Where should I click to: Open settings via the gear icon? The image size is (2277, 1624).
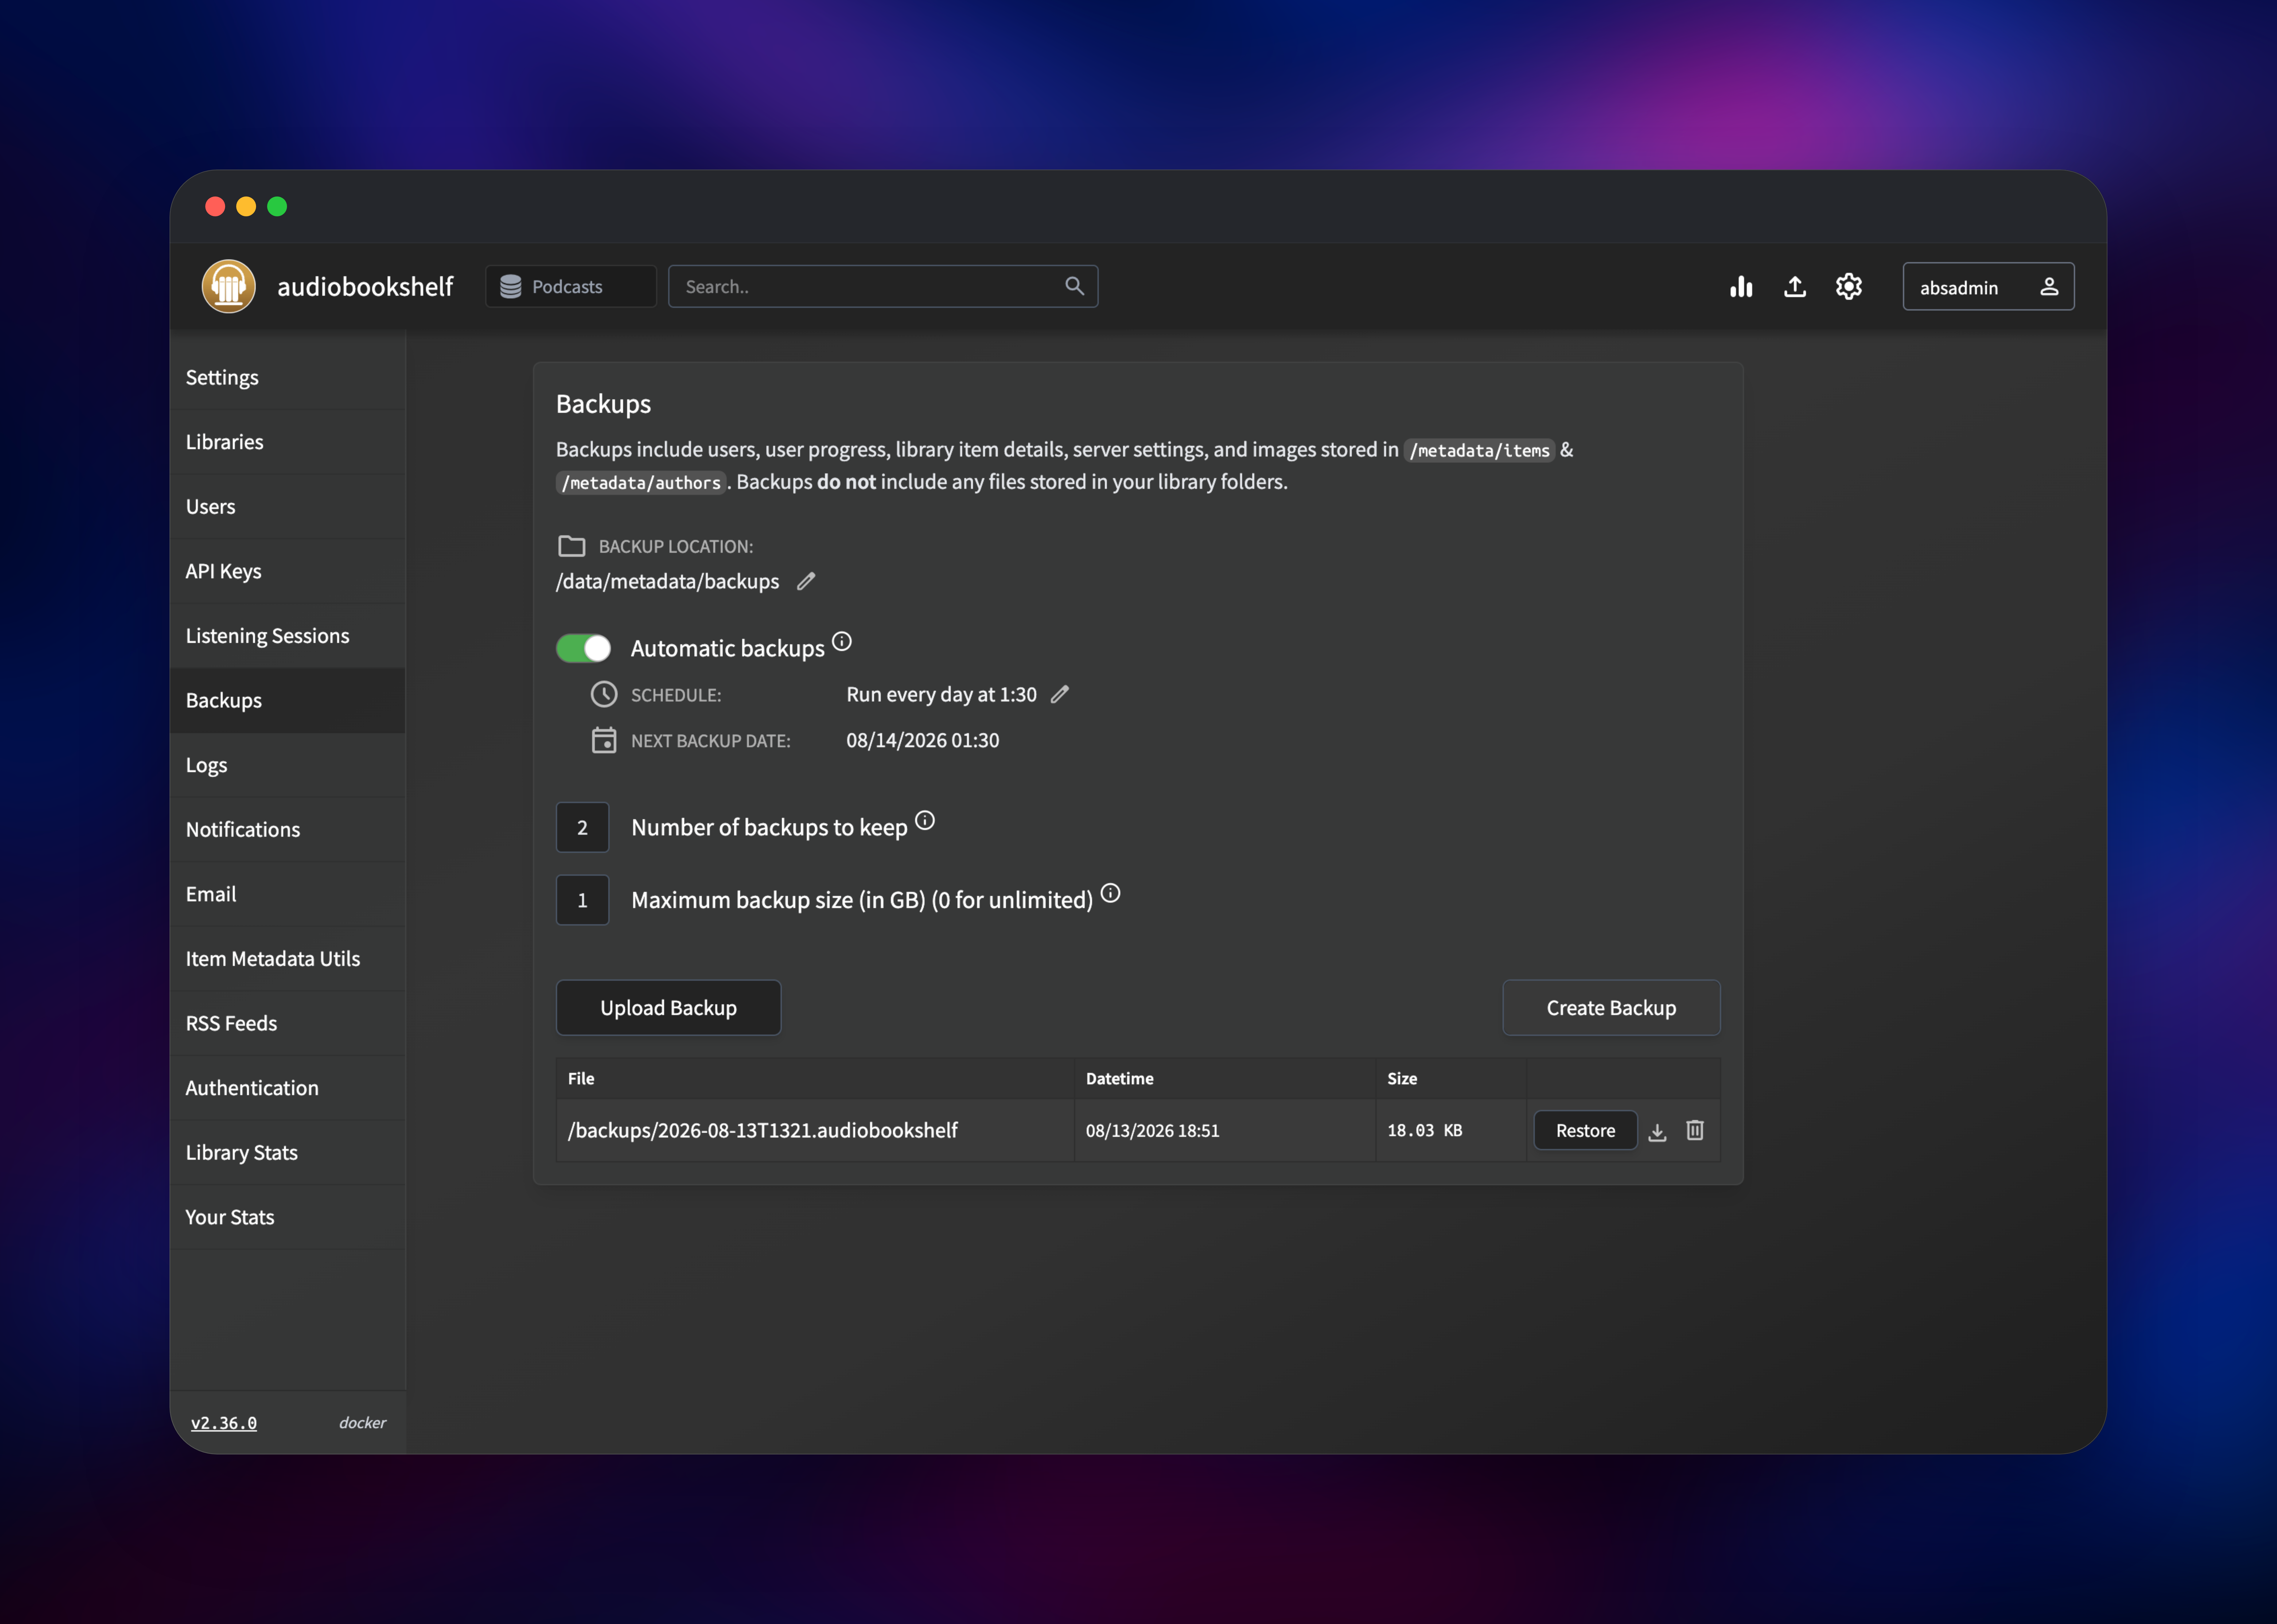[x=1849, y=287]
